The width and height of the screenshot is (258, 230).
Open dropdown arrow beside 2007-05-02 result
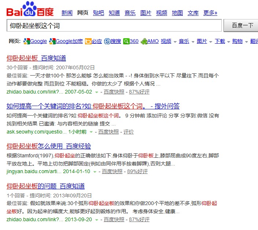(96, 92)
